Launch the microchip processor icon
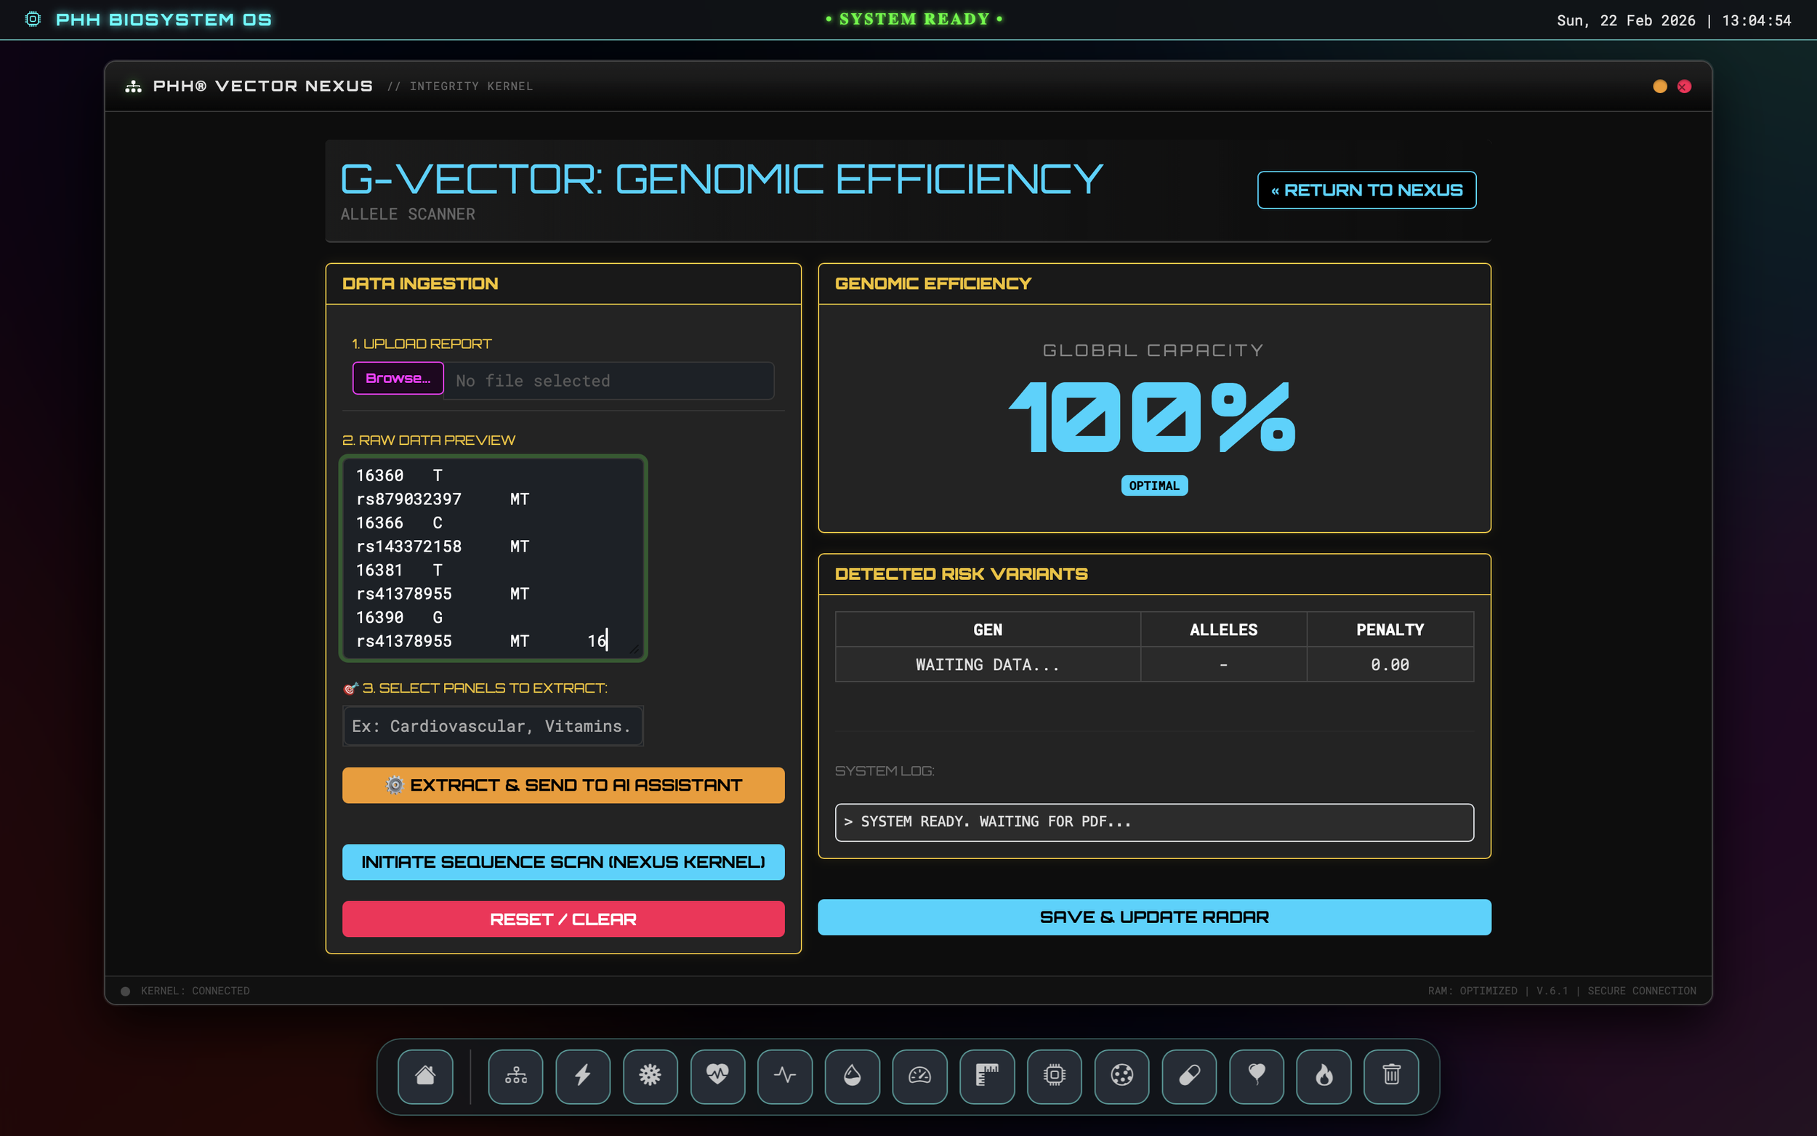 click(1054, 1076)
